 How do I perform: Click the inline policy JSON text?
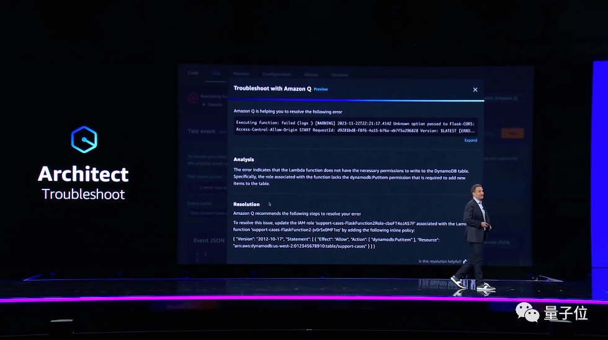(x=336, y=243)
